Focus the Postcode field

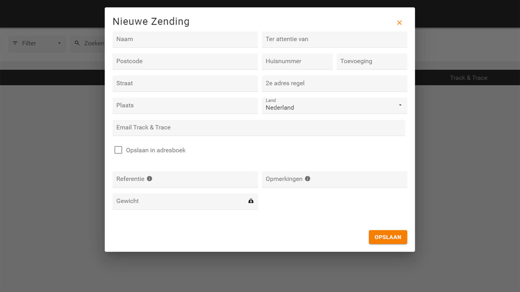[185, 61]
